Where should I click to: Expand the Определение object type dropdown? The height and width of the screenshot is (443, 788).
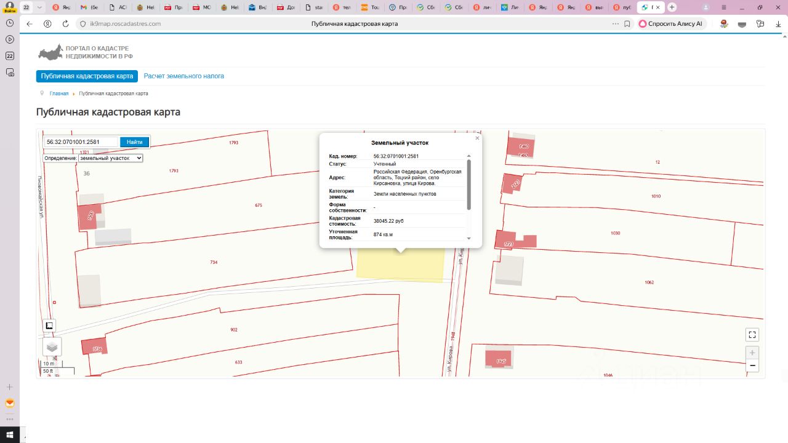tap(110, 158)
